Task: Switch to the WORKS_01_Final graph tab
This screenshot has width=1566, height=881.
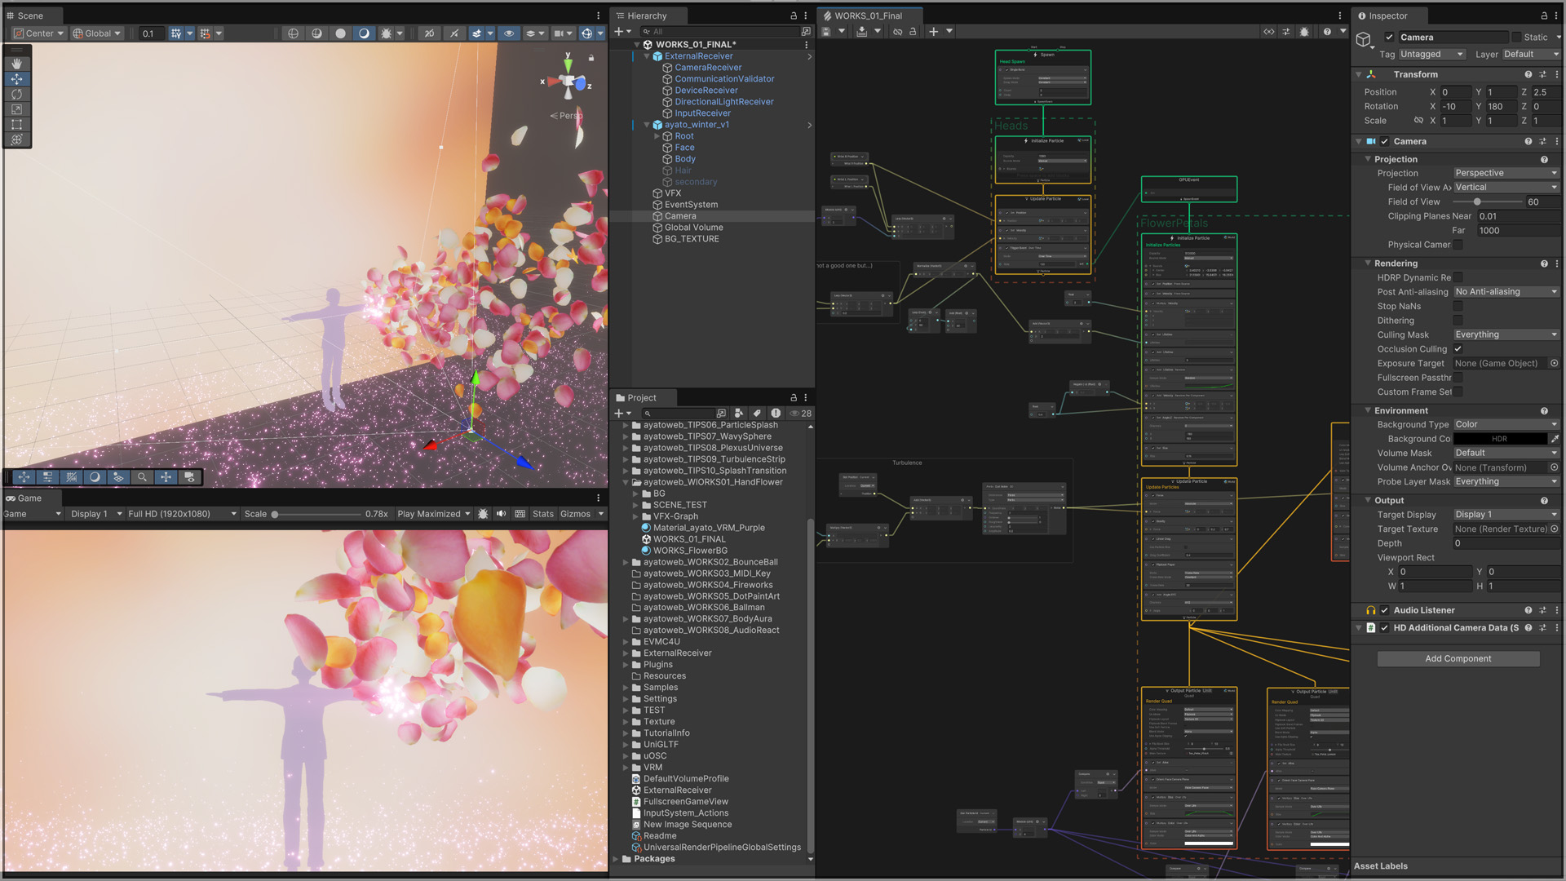Action: click(868, 15)
